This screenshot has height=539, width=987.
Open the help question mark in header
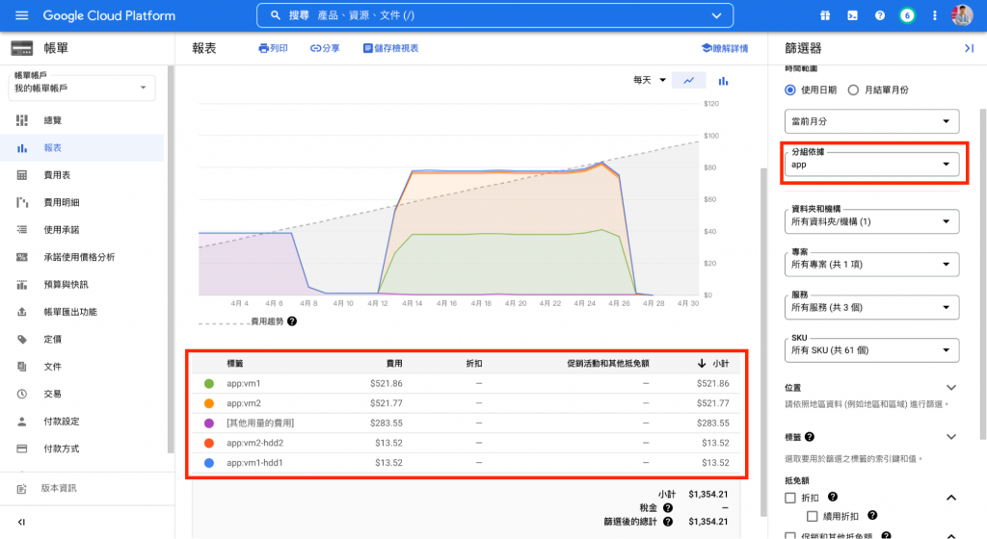click(x=879, y=15)
